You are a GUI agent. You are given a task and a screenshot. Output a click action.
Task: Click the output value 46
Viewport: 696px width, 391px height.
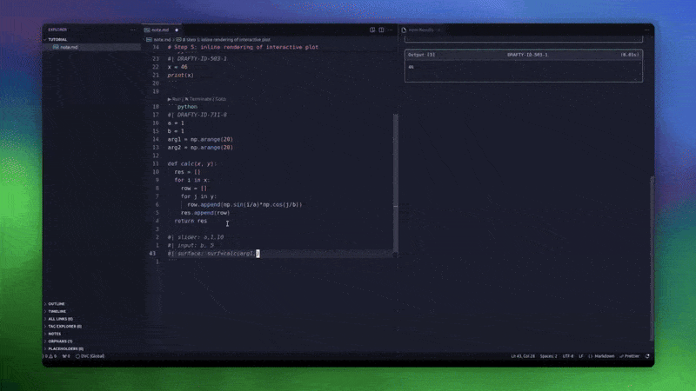[x=411, y=67]
